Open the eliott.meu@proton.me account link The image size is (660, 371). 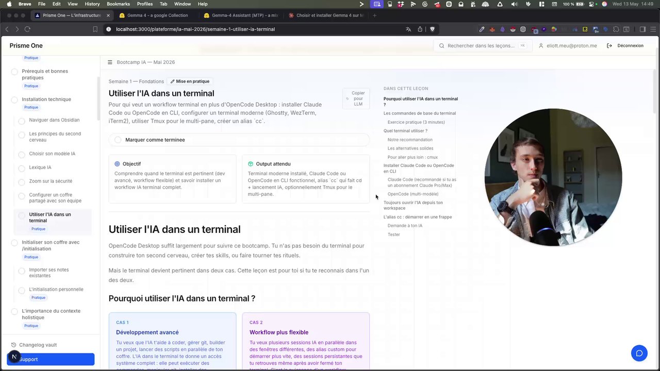568,46
